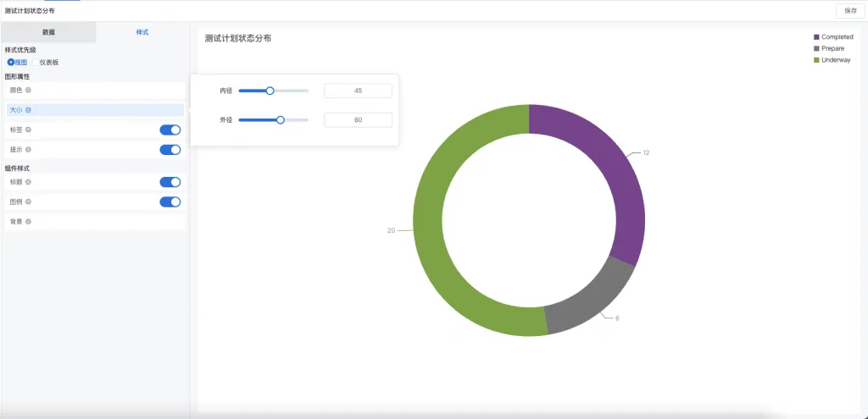This screenshot has width=868, height=419.
Task: Turn off the 标签 toggle switch
Action: (x=170, y=130)
